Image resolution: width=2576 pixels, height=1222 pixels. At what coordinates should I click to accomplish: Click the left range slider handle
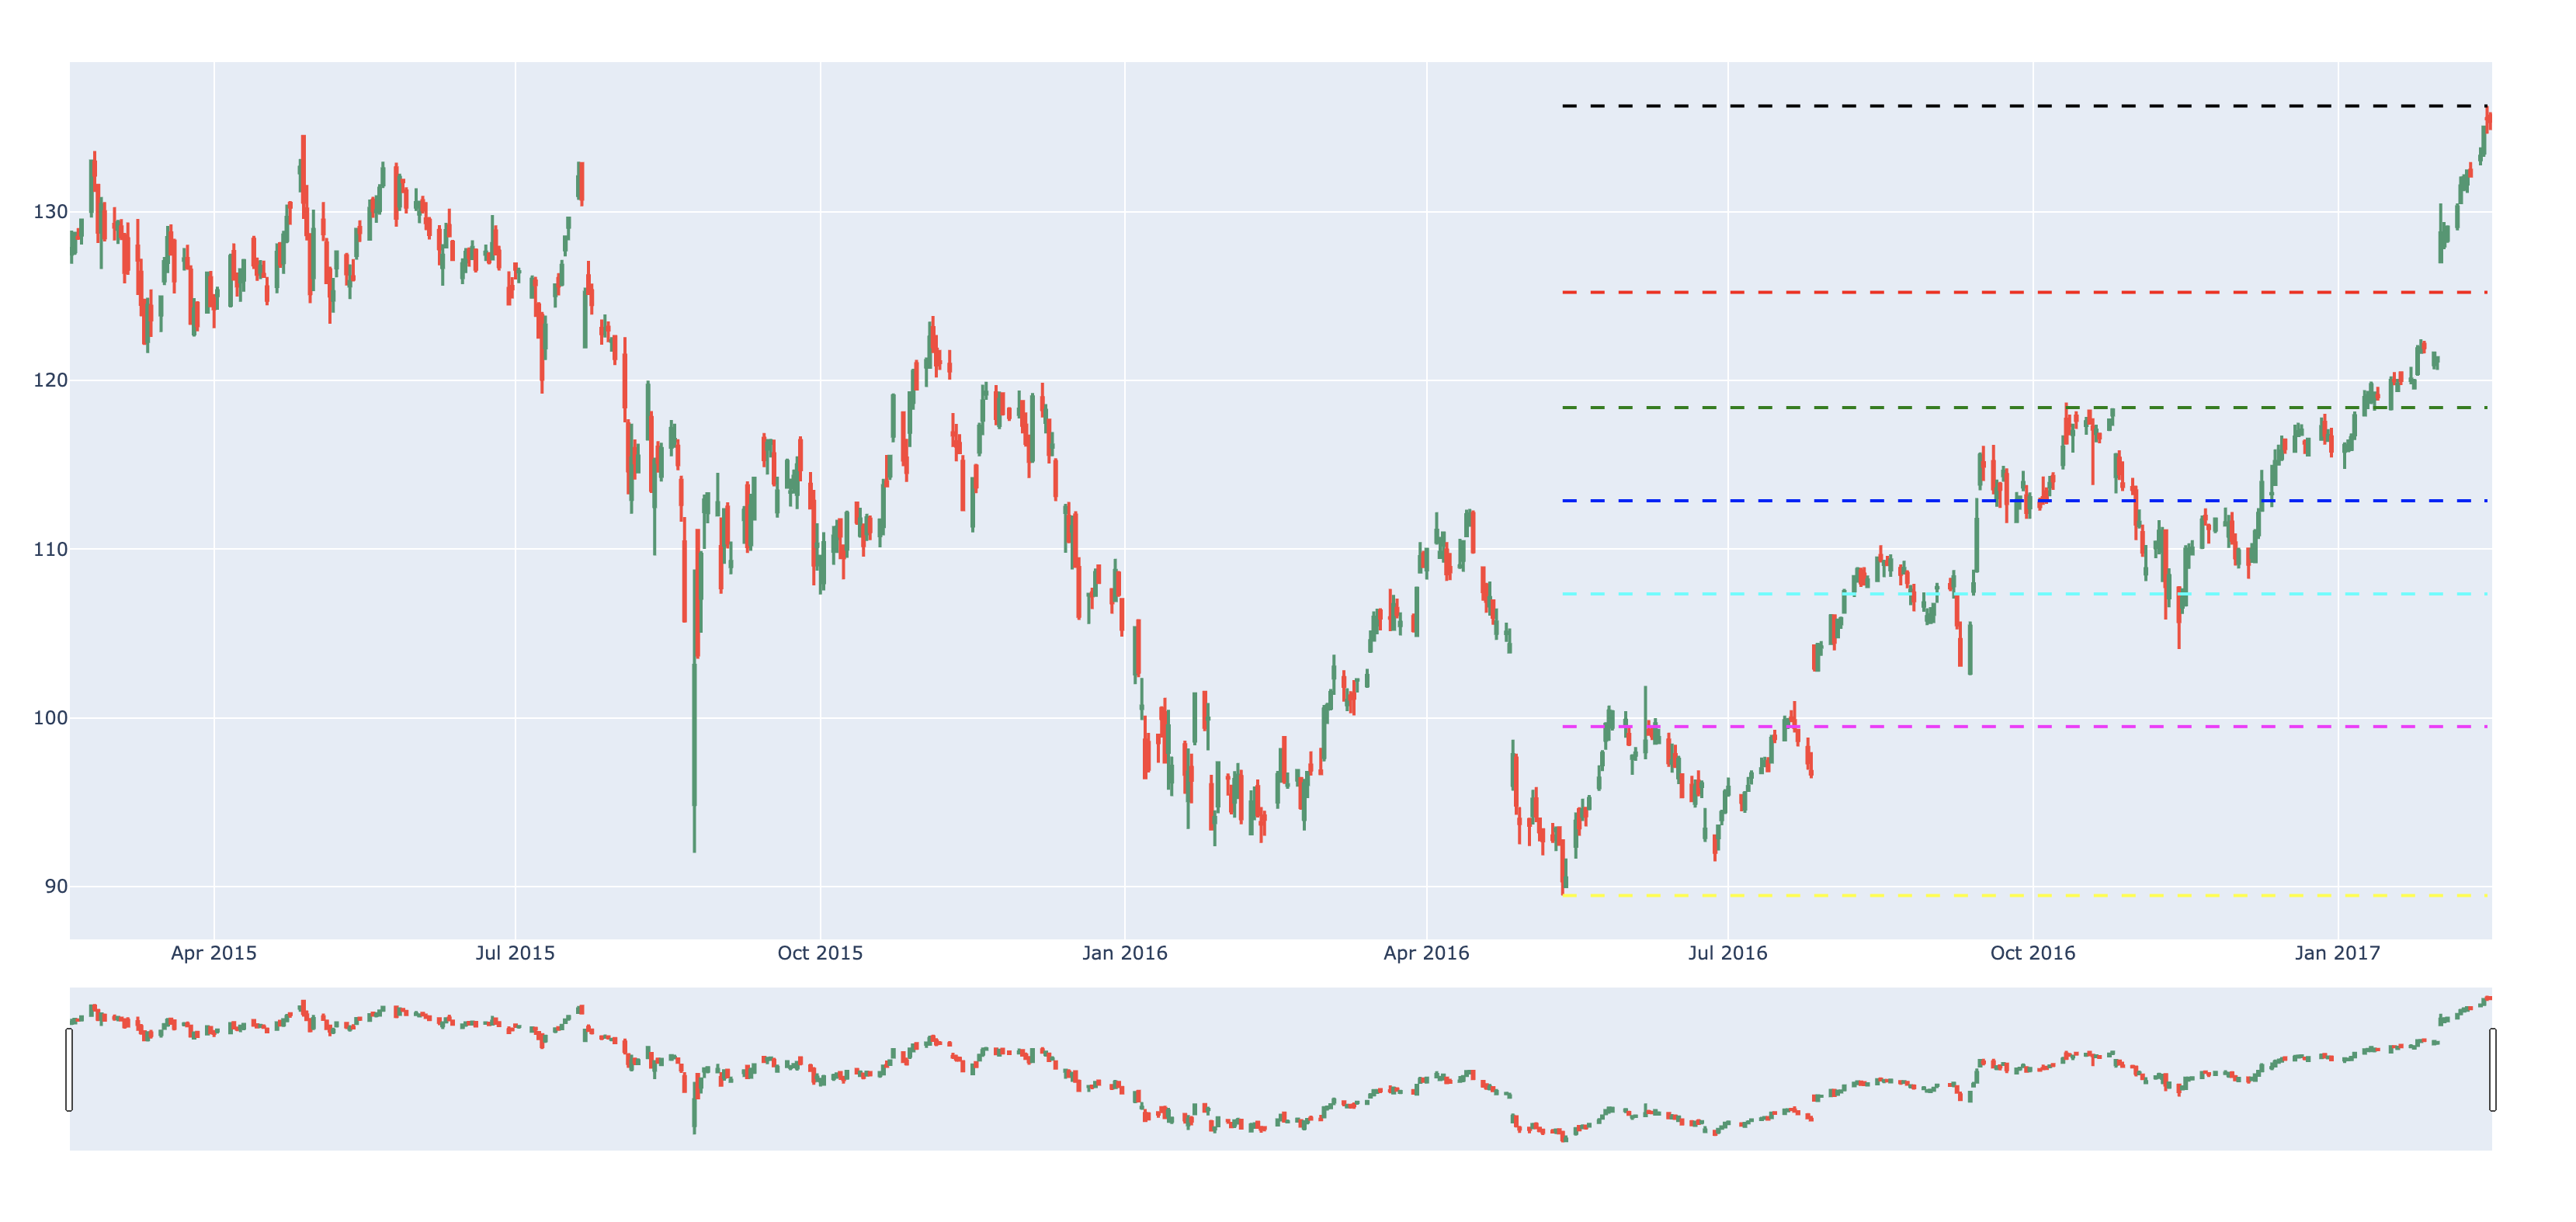69,1069
